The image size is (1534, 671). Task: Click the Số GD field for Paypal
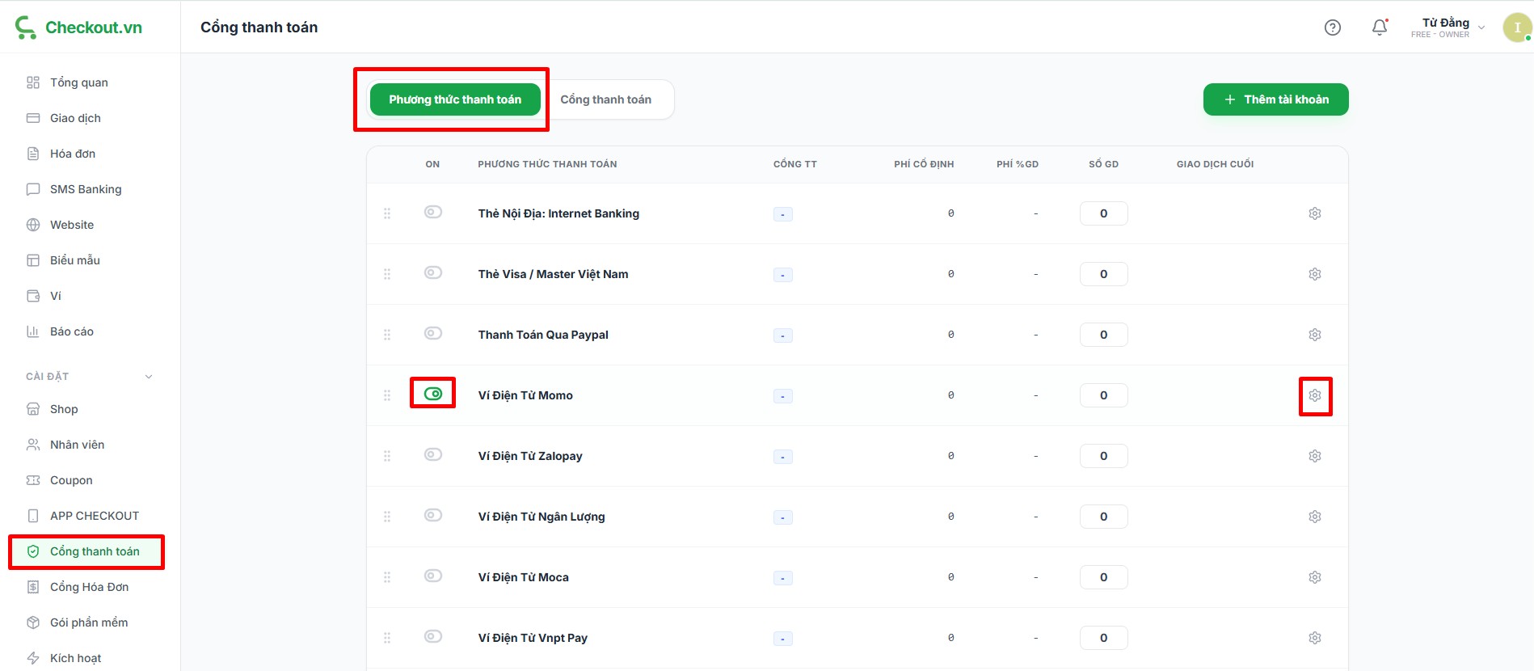point(1103,335)
